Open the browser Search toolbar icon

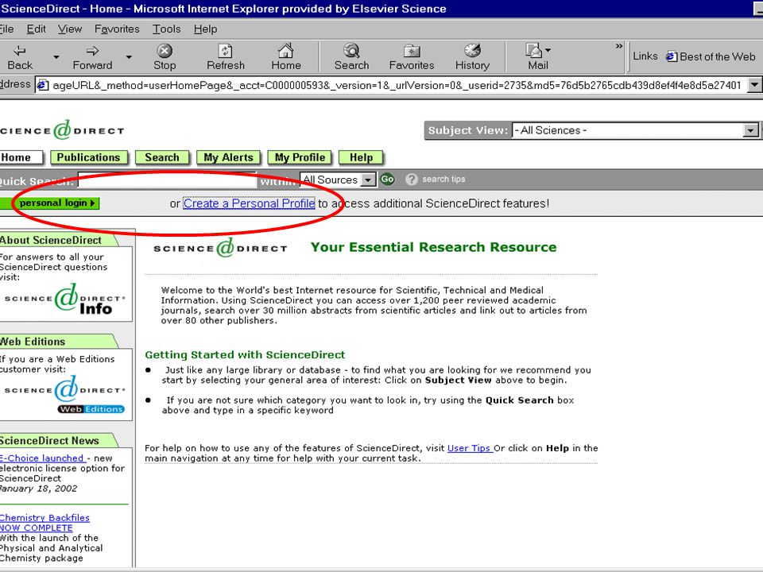[x=351, y=57]
